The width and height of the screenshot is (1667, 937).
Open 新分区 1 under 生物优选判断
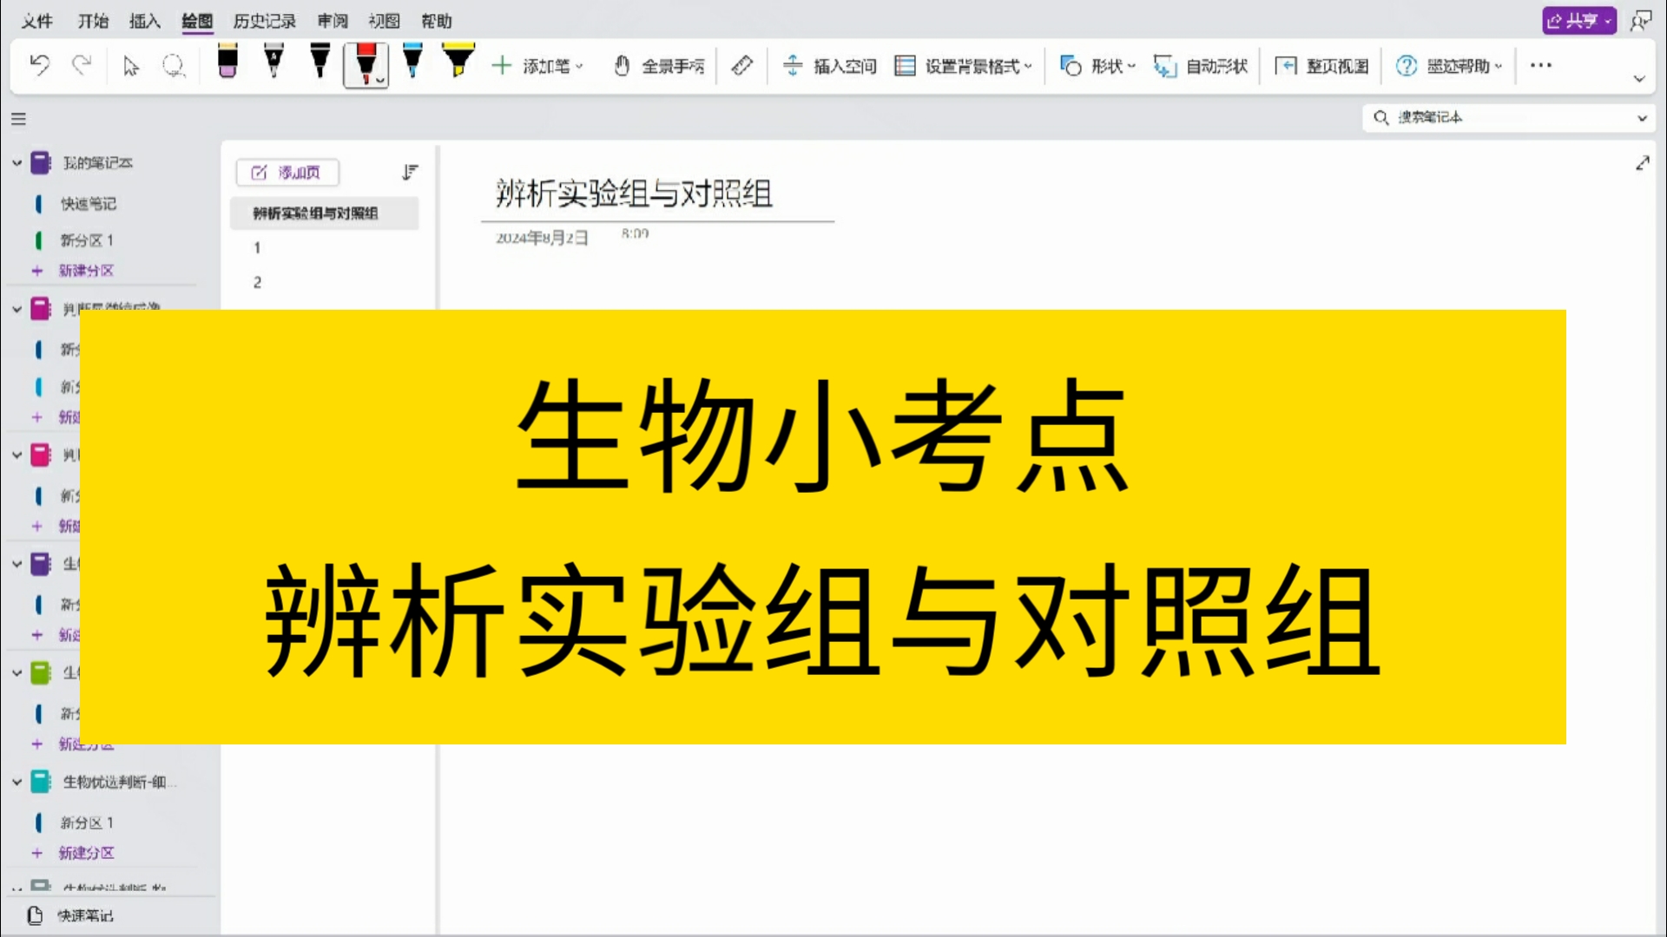pyautogui.click(x=87, y=822)
